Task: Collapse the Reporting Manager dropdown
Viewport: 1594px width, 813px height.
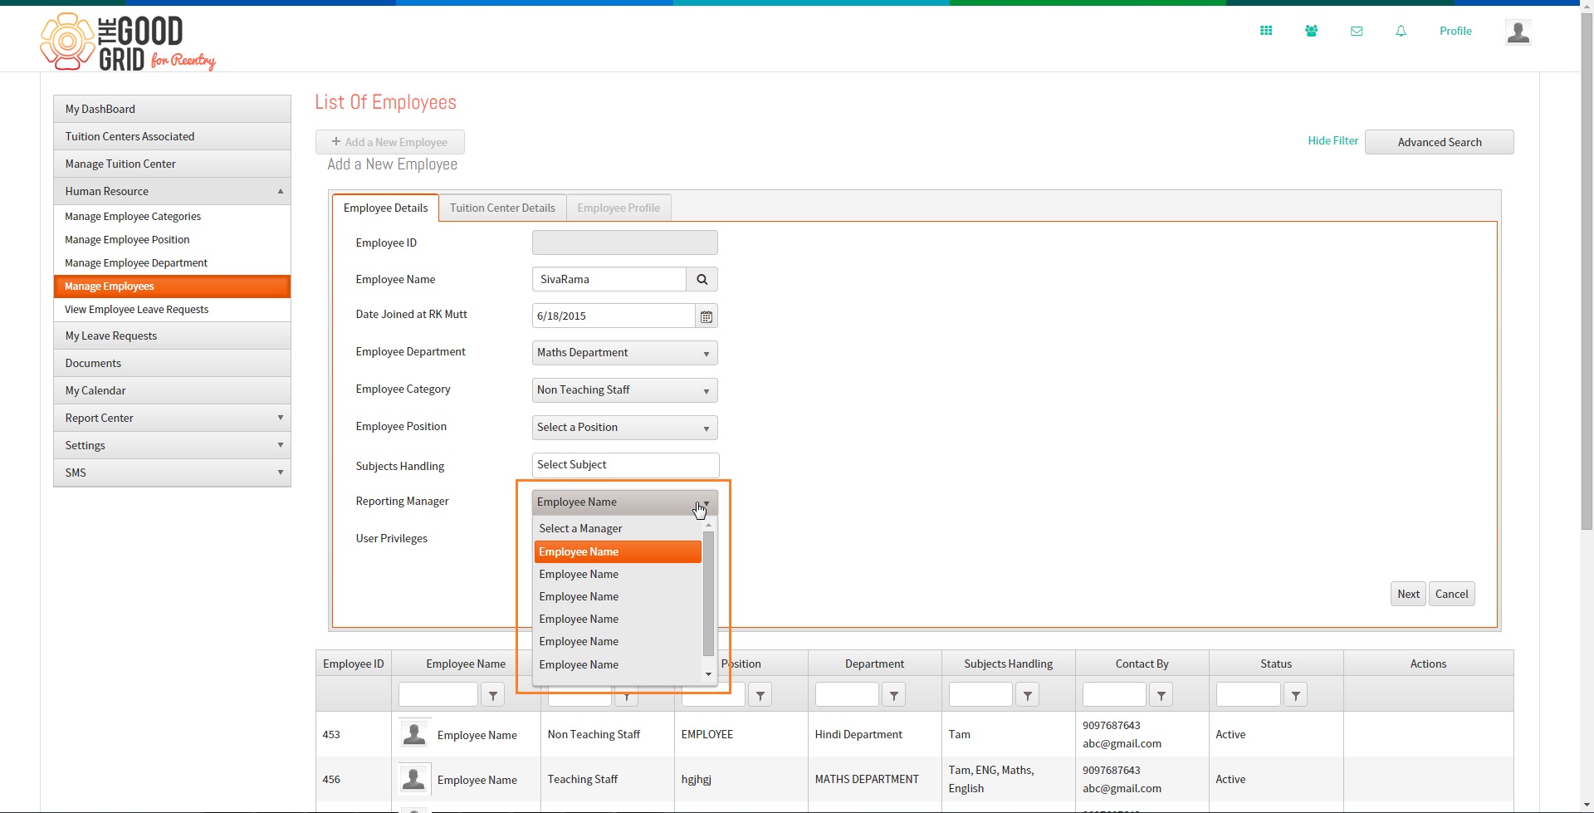Action: tap(624, 502)
